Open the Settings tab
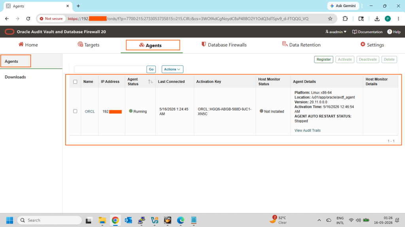The height and width of the screenshot is (227, 405). 372,45
